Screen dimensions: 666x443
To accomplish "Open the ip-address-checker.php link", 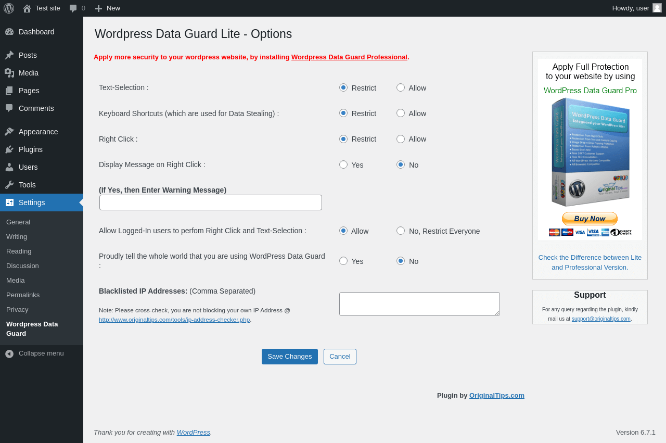I will 174,320.
